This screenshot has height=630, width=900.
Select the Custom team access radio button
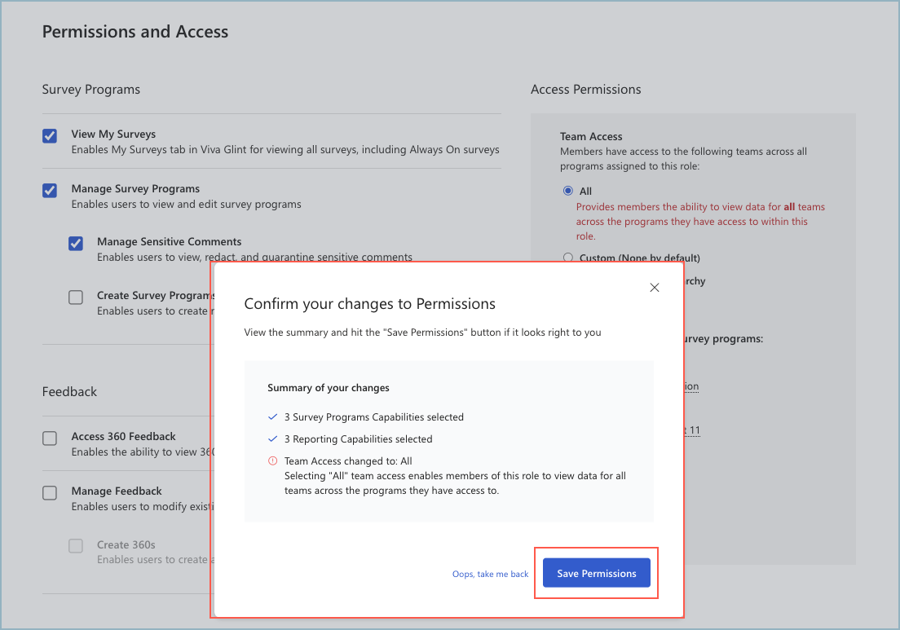[567, 258]
